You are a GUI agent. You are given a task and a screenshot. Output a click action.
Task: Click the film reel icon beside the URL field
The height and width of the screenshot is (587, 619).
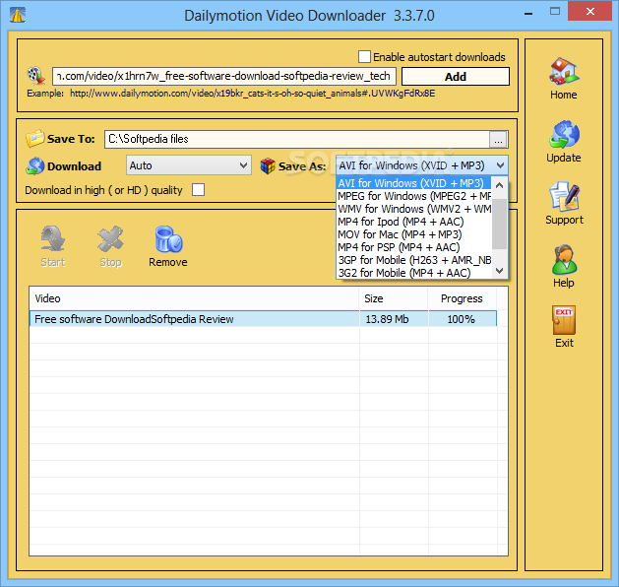point(36,76)
